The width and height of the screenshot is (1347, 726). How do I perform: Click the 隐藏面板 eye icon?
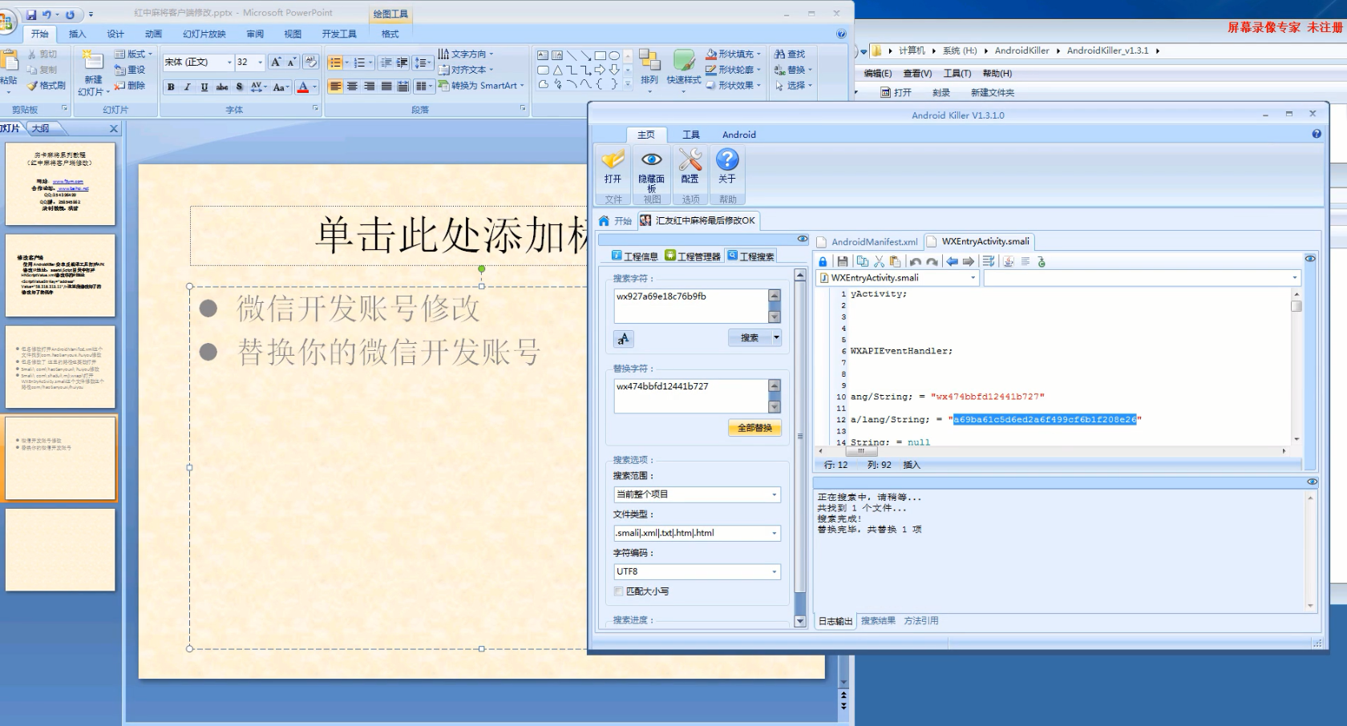tap(652, 169)
